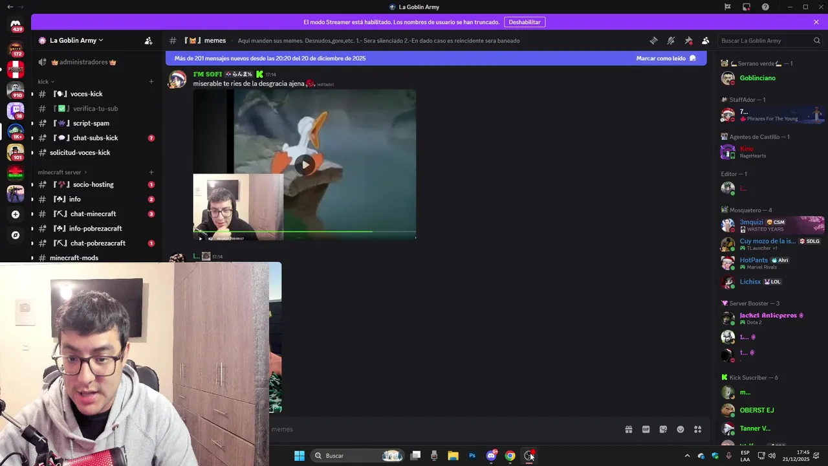
Task: Click the flag icon in the title bar
Action: pyautogui.click(x=727, y=7)
